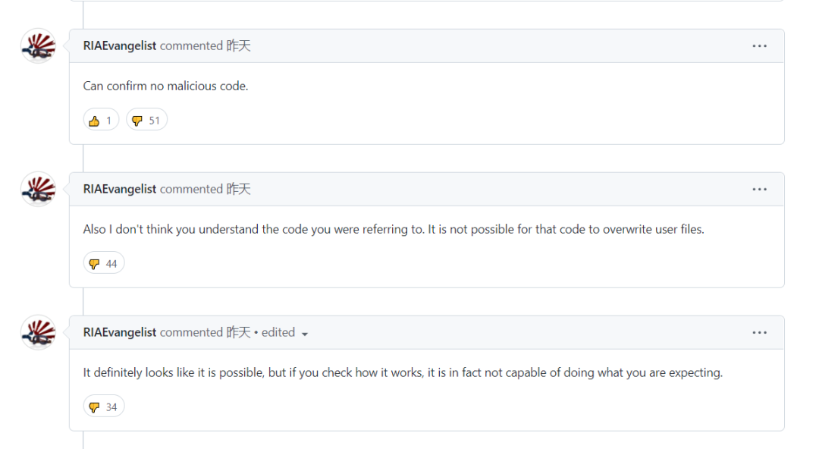819x449 pixels.
Task: Click the 'Can confirm no malicious code.' text
Action: pyautogui.click(x=165, y=86)
